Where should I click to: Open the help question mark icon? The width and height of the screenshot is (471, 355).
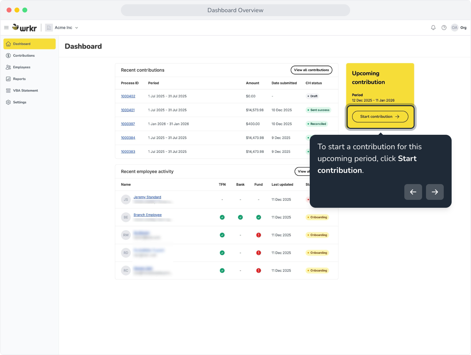tap(444, 28)
